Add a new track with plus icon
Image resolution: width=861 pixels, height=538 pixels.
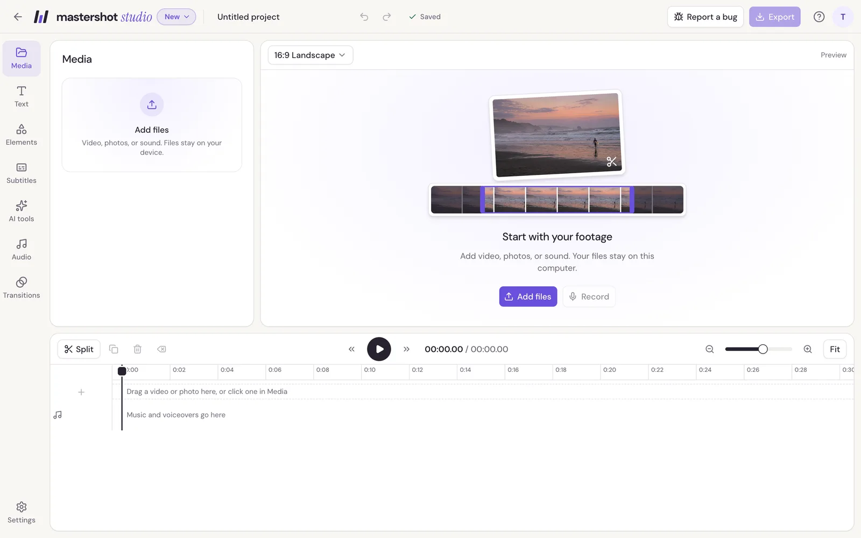point(81,392)
